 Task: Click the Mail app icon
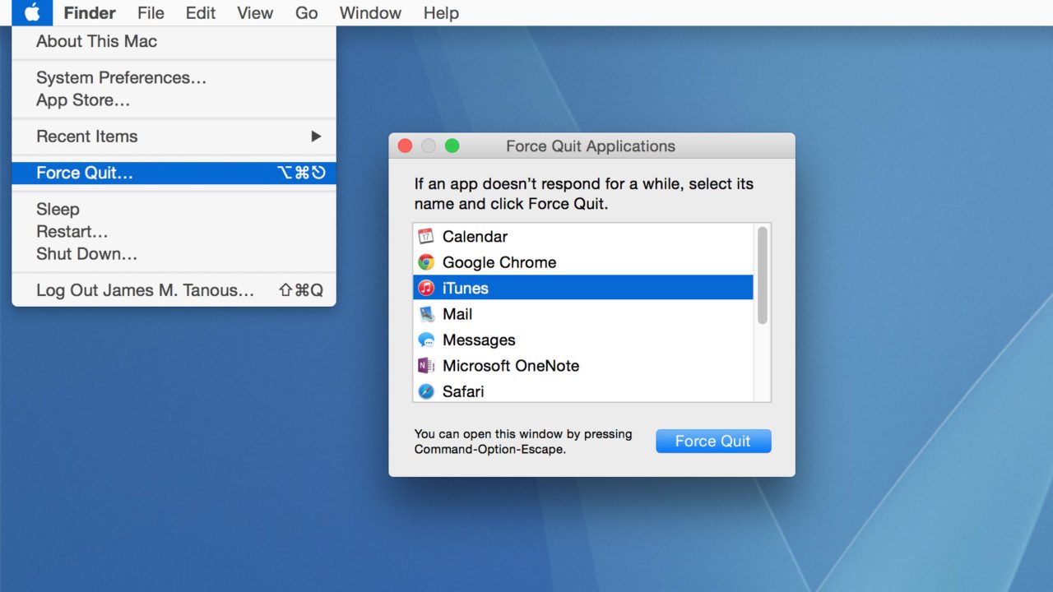[x=427, y=314]
